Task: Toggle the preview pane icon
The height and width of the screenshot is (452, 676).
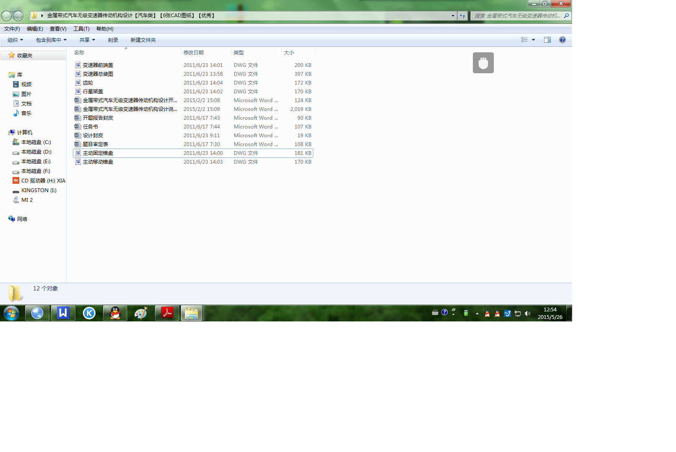Action: point(547,40)
